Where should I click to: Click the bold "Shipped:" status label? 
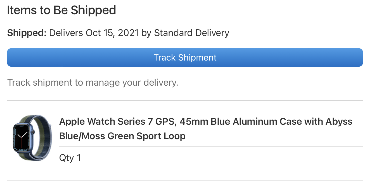(x=27, y=33)
